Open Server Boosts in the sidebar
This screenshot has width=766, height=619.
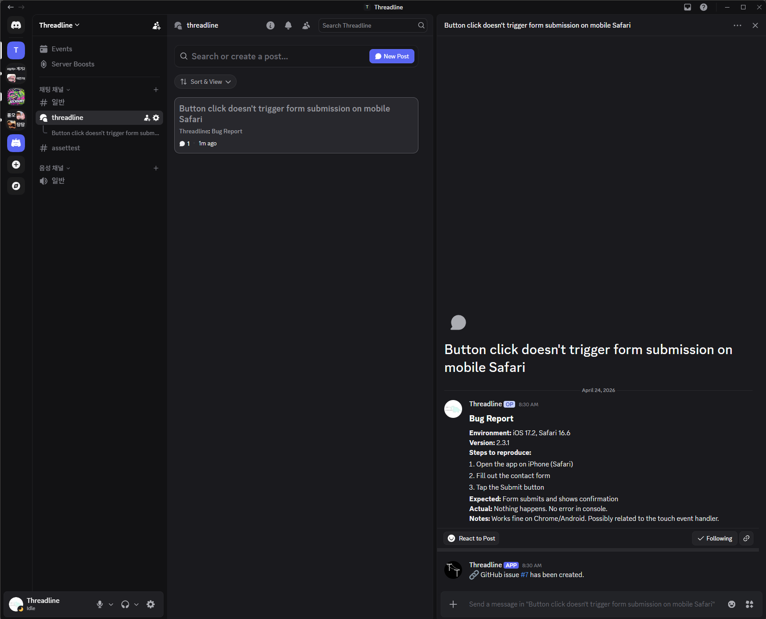pyautogui.click(x=99, y=64)
